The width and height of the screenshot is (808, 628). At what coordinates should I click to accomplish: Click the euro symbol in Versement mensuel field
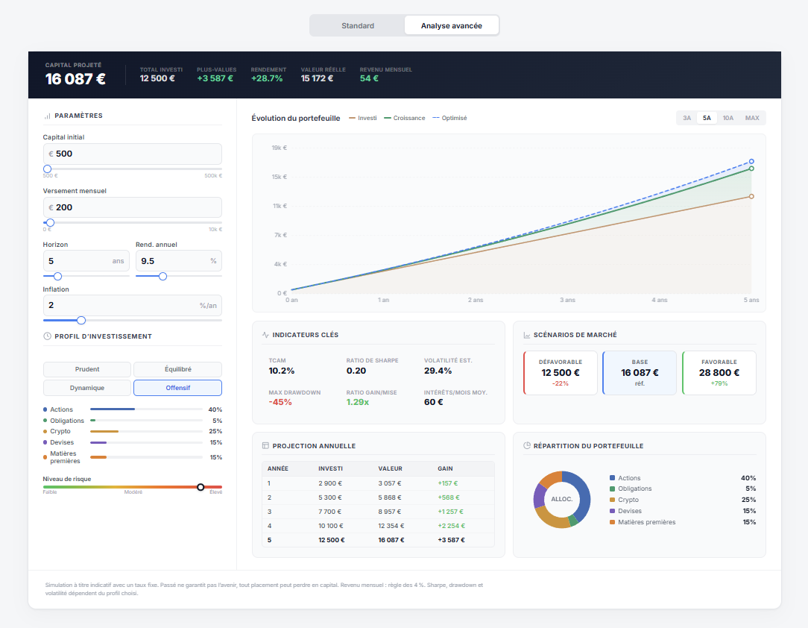coord(52,207)
